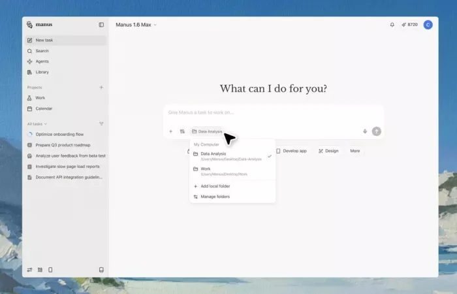
Task: Open the connectors icon beside the plus button
Action: click(x=182, y=131)
